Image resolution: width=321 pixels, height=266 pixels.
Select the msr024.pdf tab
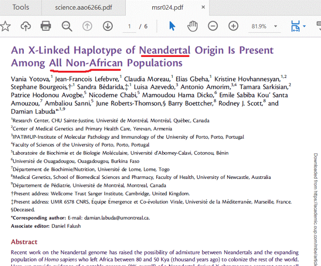(167, 7)
